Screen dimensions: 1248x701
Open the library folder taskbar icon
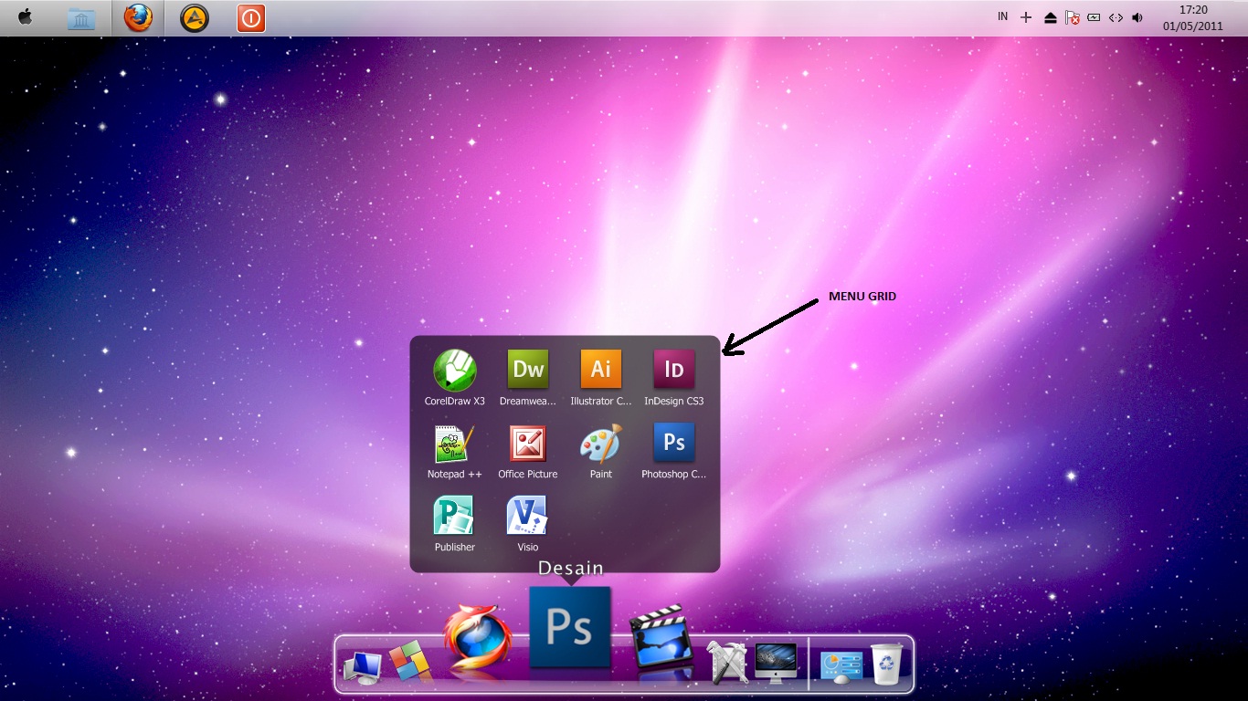tap(81, 18)
